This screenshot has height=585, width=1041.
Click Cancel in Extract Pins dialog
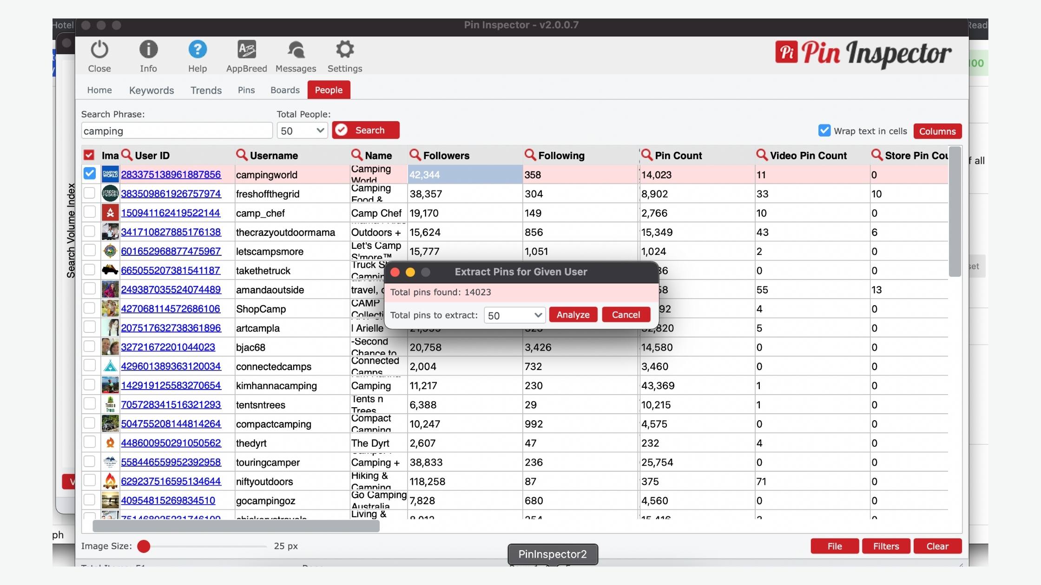click(x=626, y=314)
